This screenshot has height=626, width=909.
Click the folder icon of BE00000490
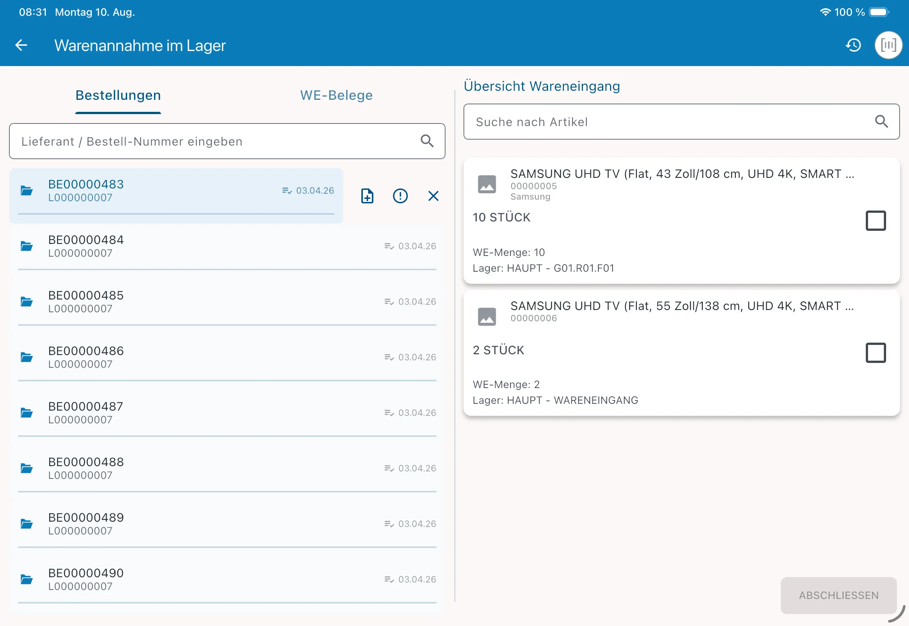pos(27,579)
